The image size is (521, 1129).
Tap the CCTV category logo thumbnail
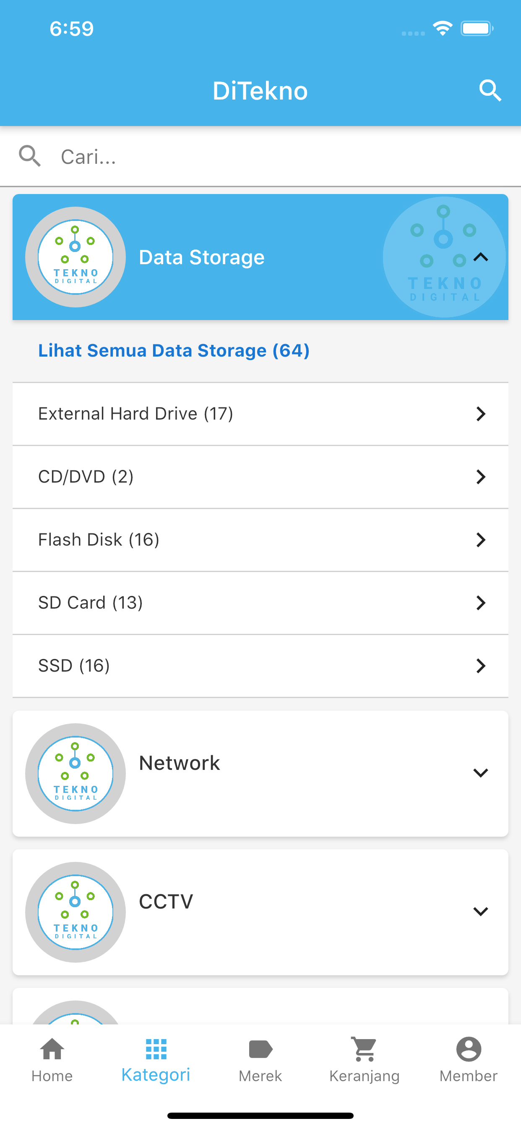(76, 912)
